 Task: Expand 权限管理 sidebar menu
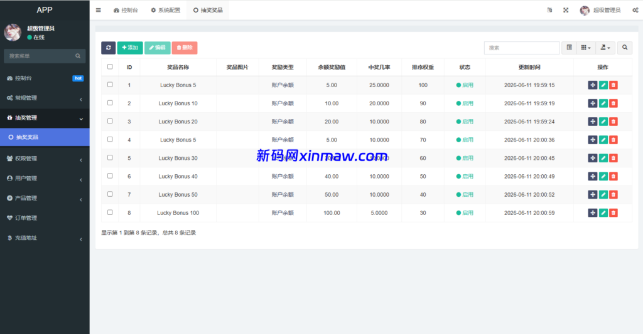tap(45, 159)
